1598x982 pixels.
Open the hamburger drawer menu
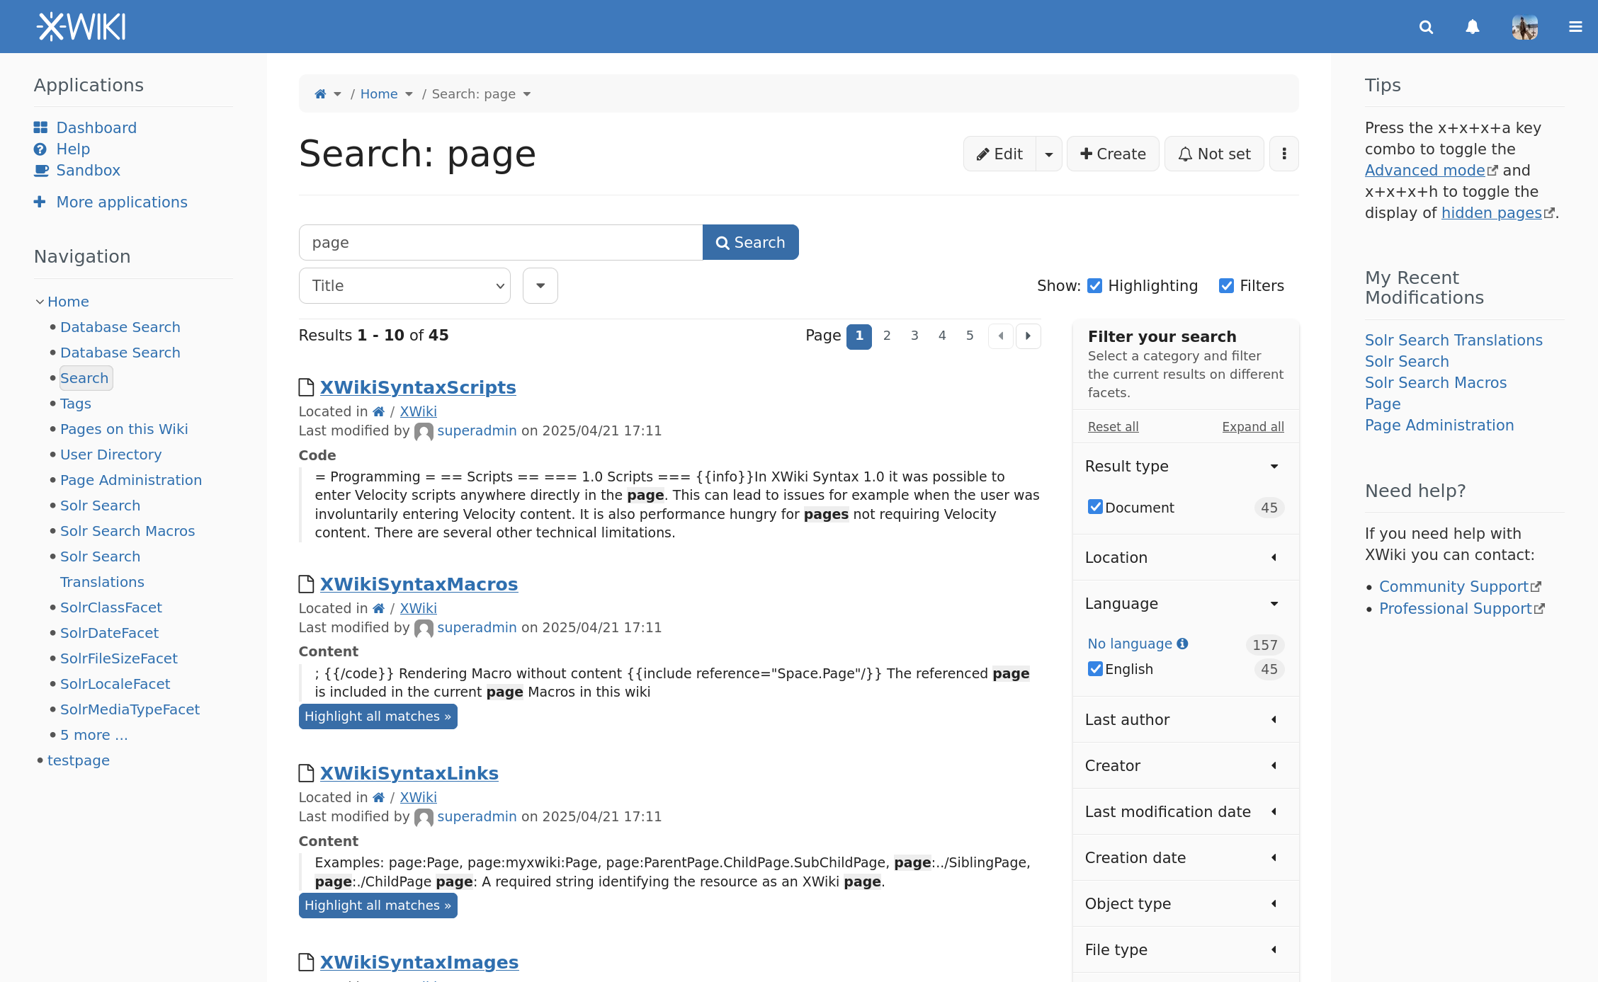(x=1575, y=27)
